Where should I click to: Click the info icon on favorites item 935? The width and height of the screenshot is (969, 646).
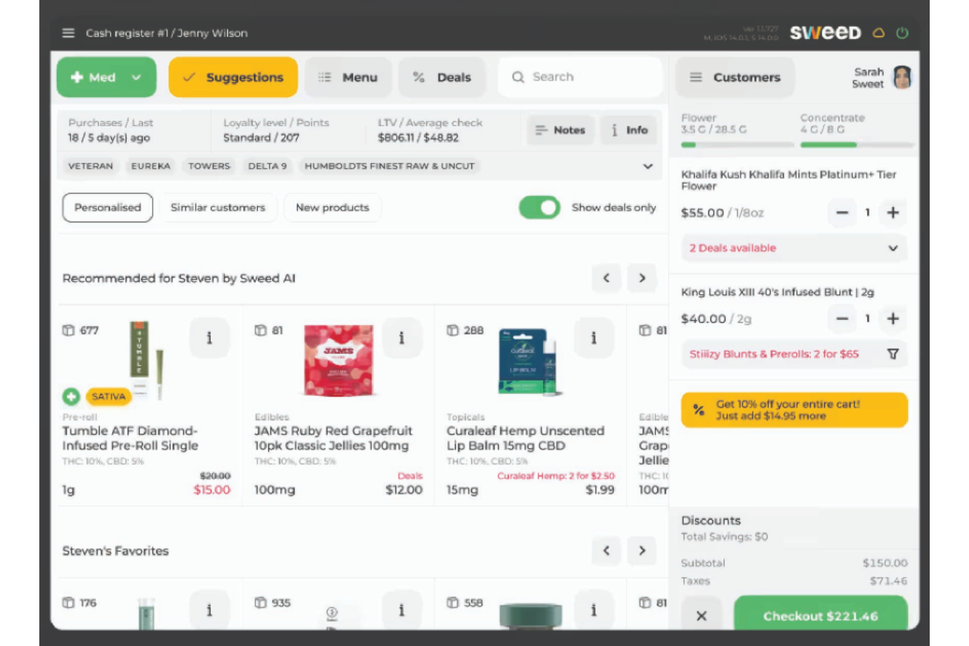click(401, 610)
